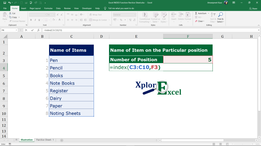The height and width of the screenshot is (146, 261).
Task: Confirm formula with the Enter checkmark
Action: [32, 30]
